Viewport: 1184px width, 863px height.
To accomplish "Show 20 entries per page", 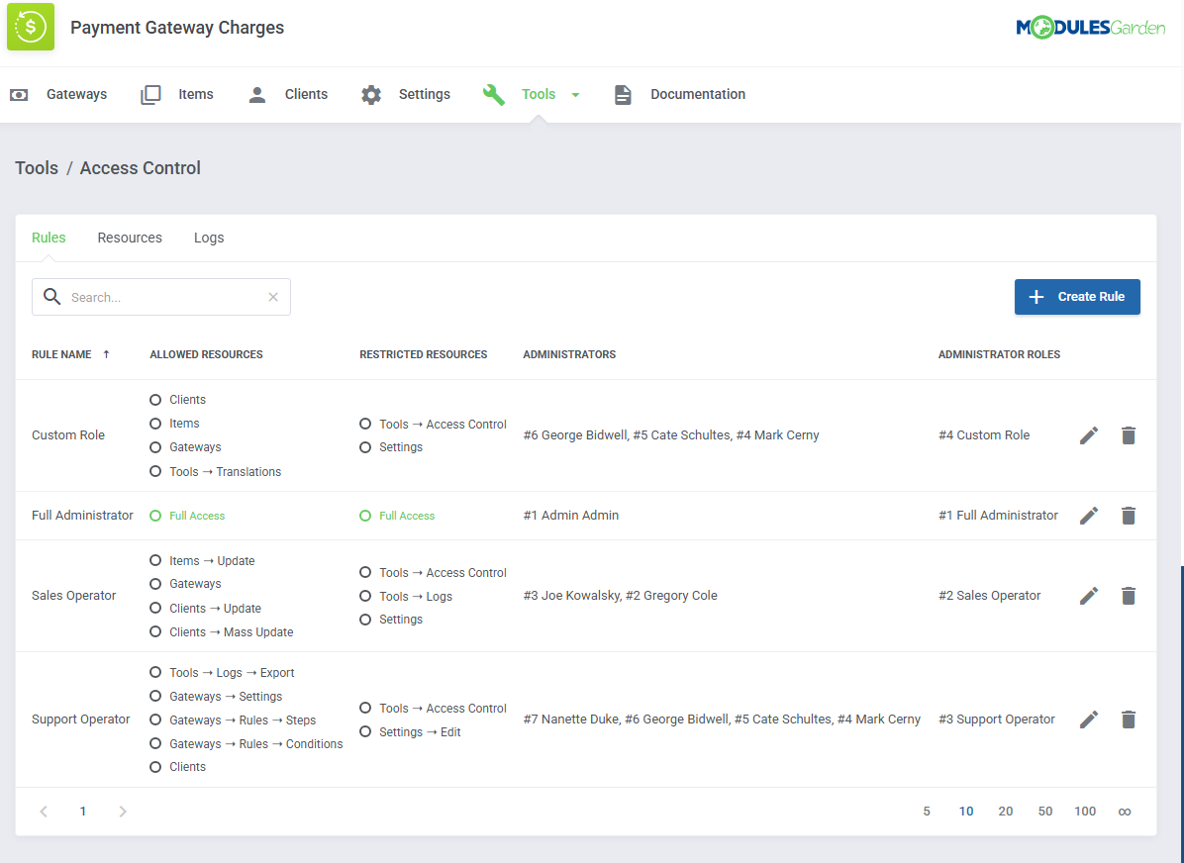I will coord(1006,812).
